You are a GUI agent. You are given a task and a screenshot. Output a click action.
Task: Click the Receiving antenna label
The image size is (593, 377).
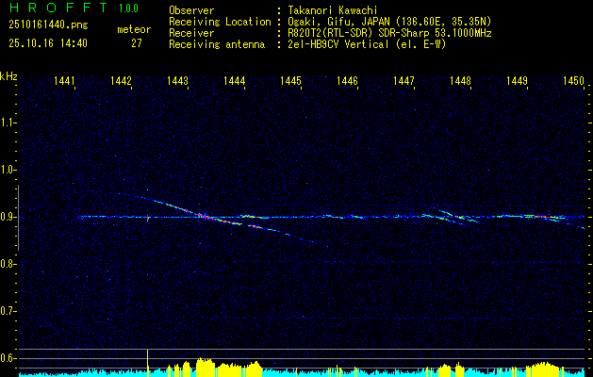(217, 44)
